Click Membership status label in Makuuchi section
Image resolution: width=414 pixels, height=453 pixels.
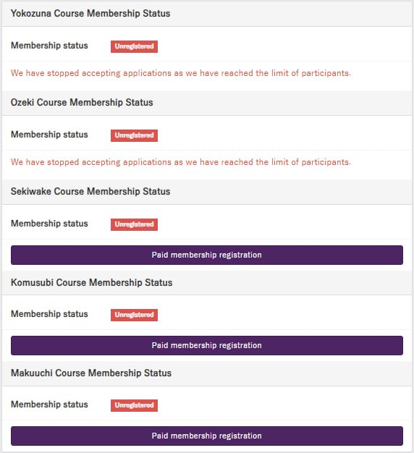49,405
